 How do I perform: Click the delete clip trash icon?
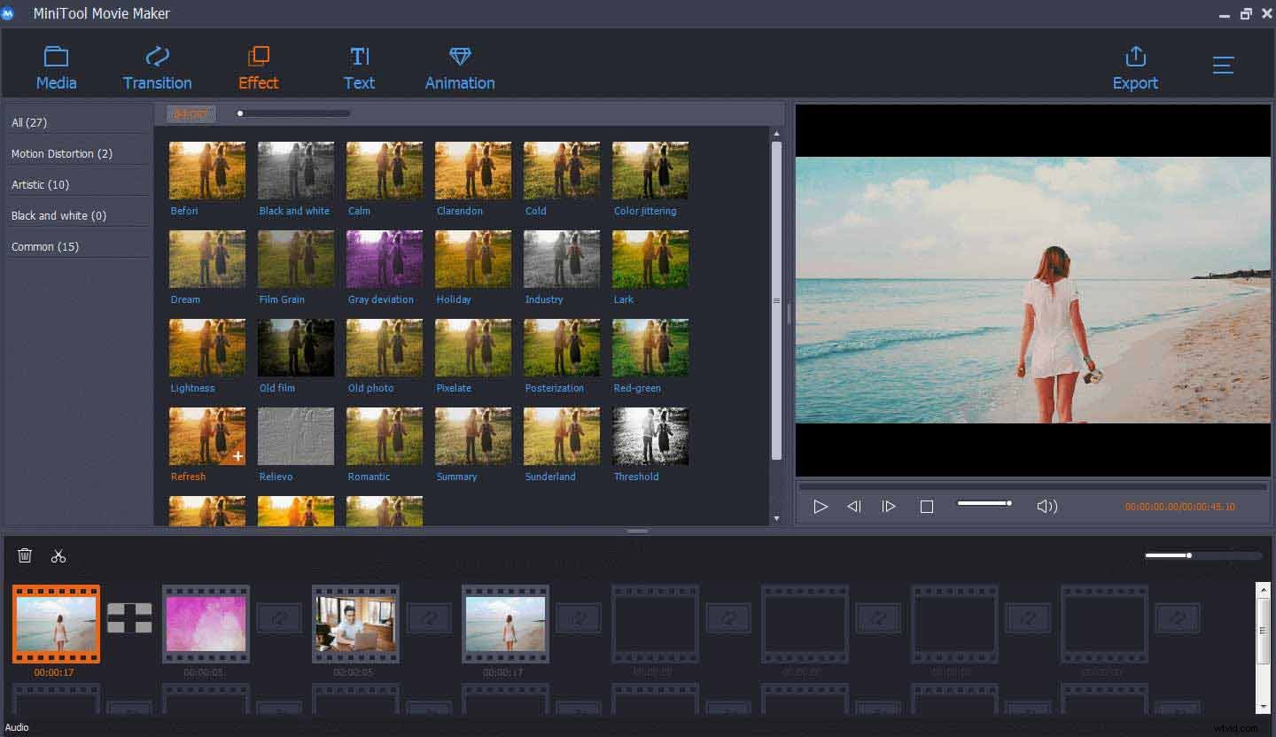[25, 555]
